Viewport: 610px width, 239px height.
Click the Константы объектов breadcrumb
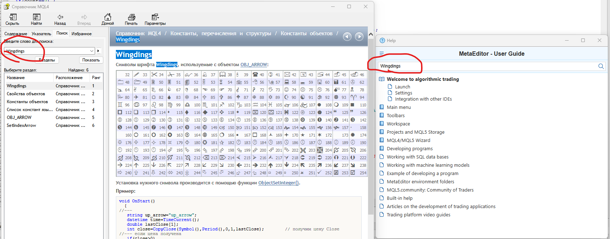click(x=307, y=33)
